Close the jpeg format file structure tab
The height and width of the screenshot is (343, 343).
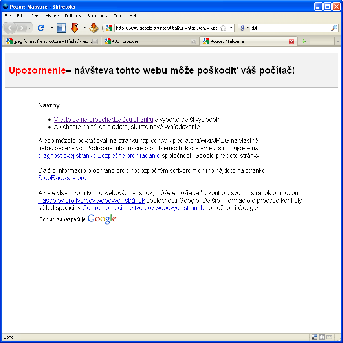tap(95, 41)
